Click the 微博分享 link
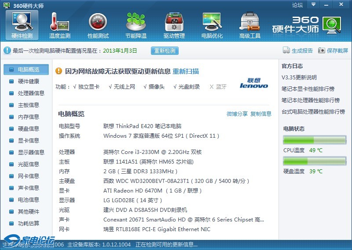This screenshot has height=250, width=352. [237, 114]
